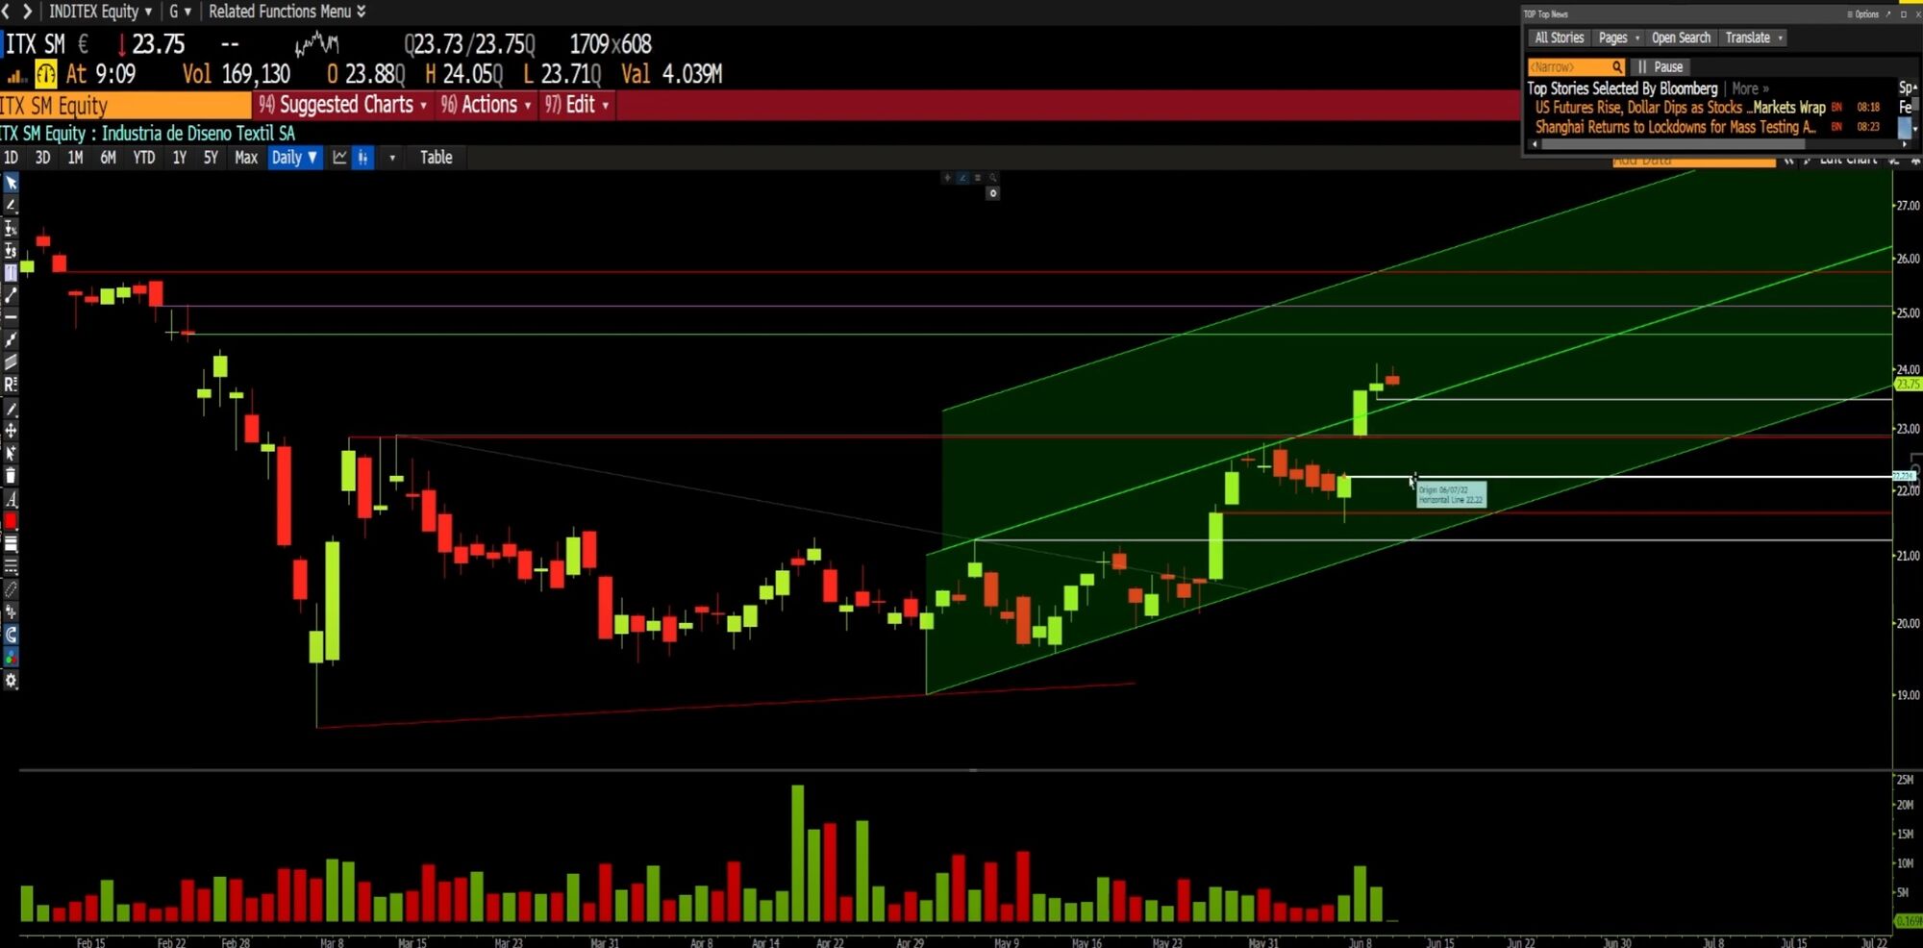Viewport: 1923px width, 948px height.
Task: Click the small gear above the chart
Action: click(x=993, y=193)
